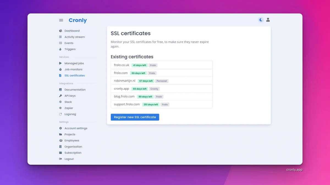Image resolution: width=330 pixels, height=185 pixels.
Task: Click the Subscription wallet icon
Action: coord(61,153)
